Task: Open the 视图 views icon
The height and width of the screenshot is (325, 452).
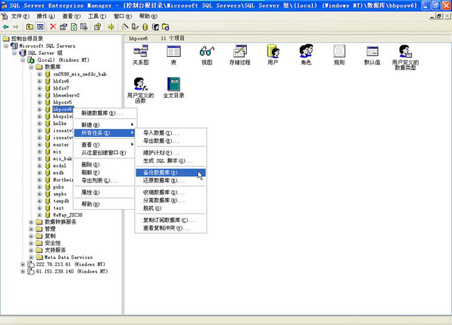Action: [x=207, y=55]
